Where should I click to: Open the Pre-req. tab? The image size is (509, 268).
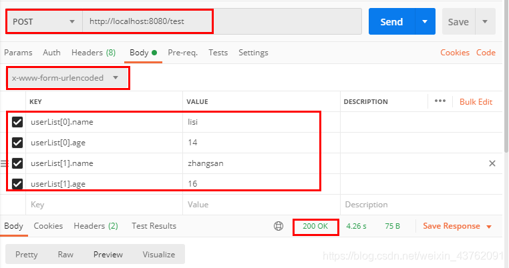point(183,53)
